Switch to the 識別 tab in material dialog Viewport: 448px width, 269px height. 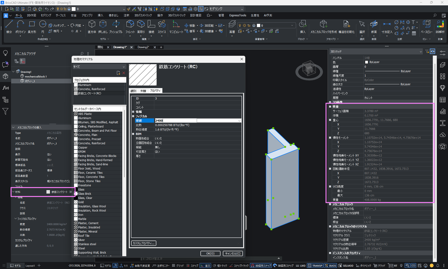click(133, 91)
